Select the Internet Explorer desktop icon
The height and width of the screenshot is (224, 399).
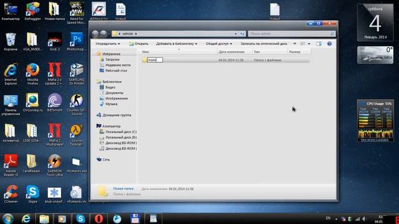11,74
